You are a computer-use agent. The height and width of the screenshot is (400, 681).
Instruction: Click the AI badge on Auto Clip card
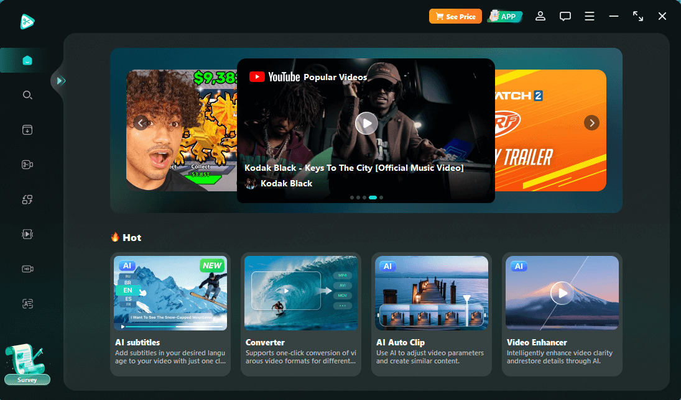click(388, 266)
